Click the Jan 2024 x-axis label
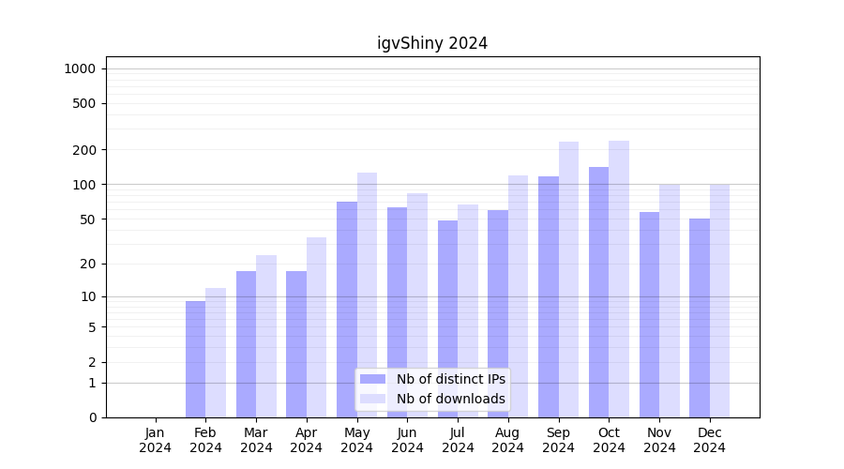Screen dimensions: 844x469 [156, 440]
